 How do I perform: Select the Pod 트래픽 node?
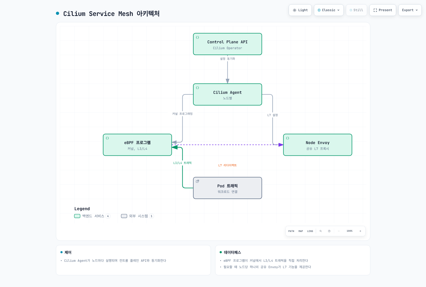coord(228,188)
